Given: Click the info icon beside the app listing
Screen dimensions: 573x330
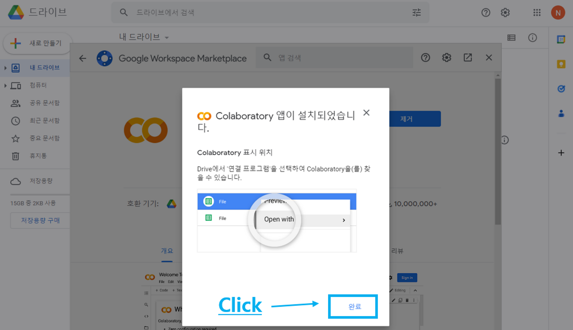Looking at the screenshot, I should pos(505,140).
